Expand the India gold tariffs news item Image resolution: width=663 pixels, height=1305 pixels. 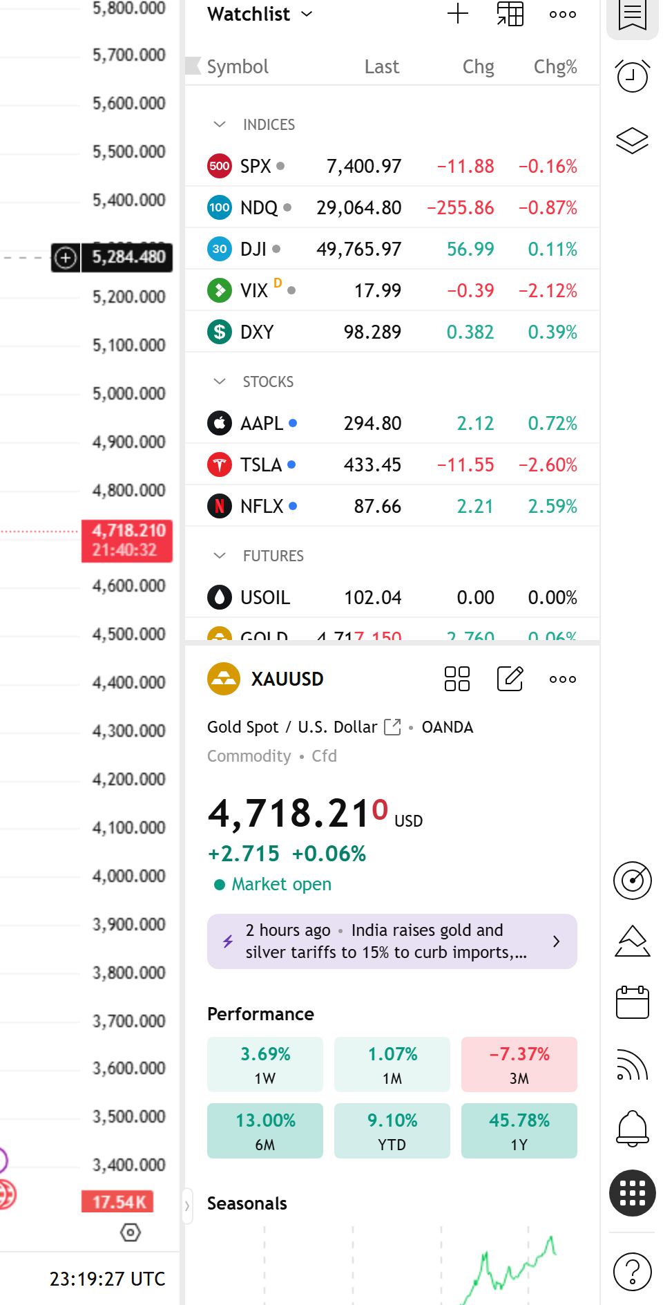pos(392,941)
